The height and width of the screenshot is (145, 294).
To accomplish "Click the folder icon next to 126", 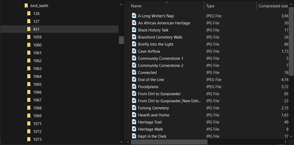I will (29, 13).
